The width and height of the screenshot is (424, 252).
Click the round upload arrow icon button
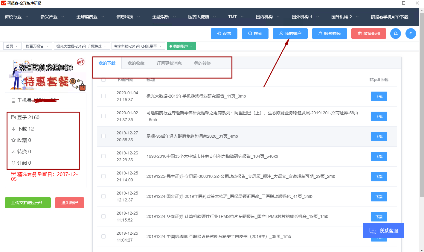(x=411, y=34)
